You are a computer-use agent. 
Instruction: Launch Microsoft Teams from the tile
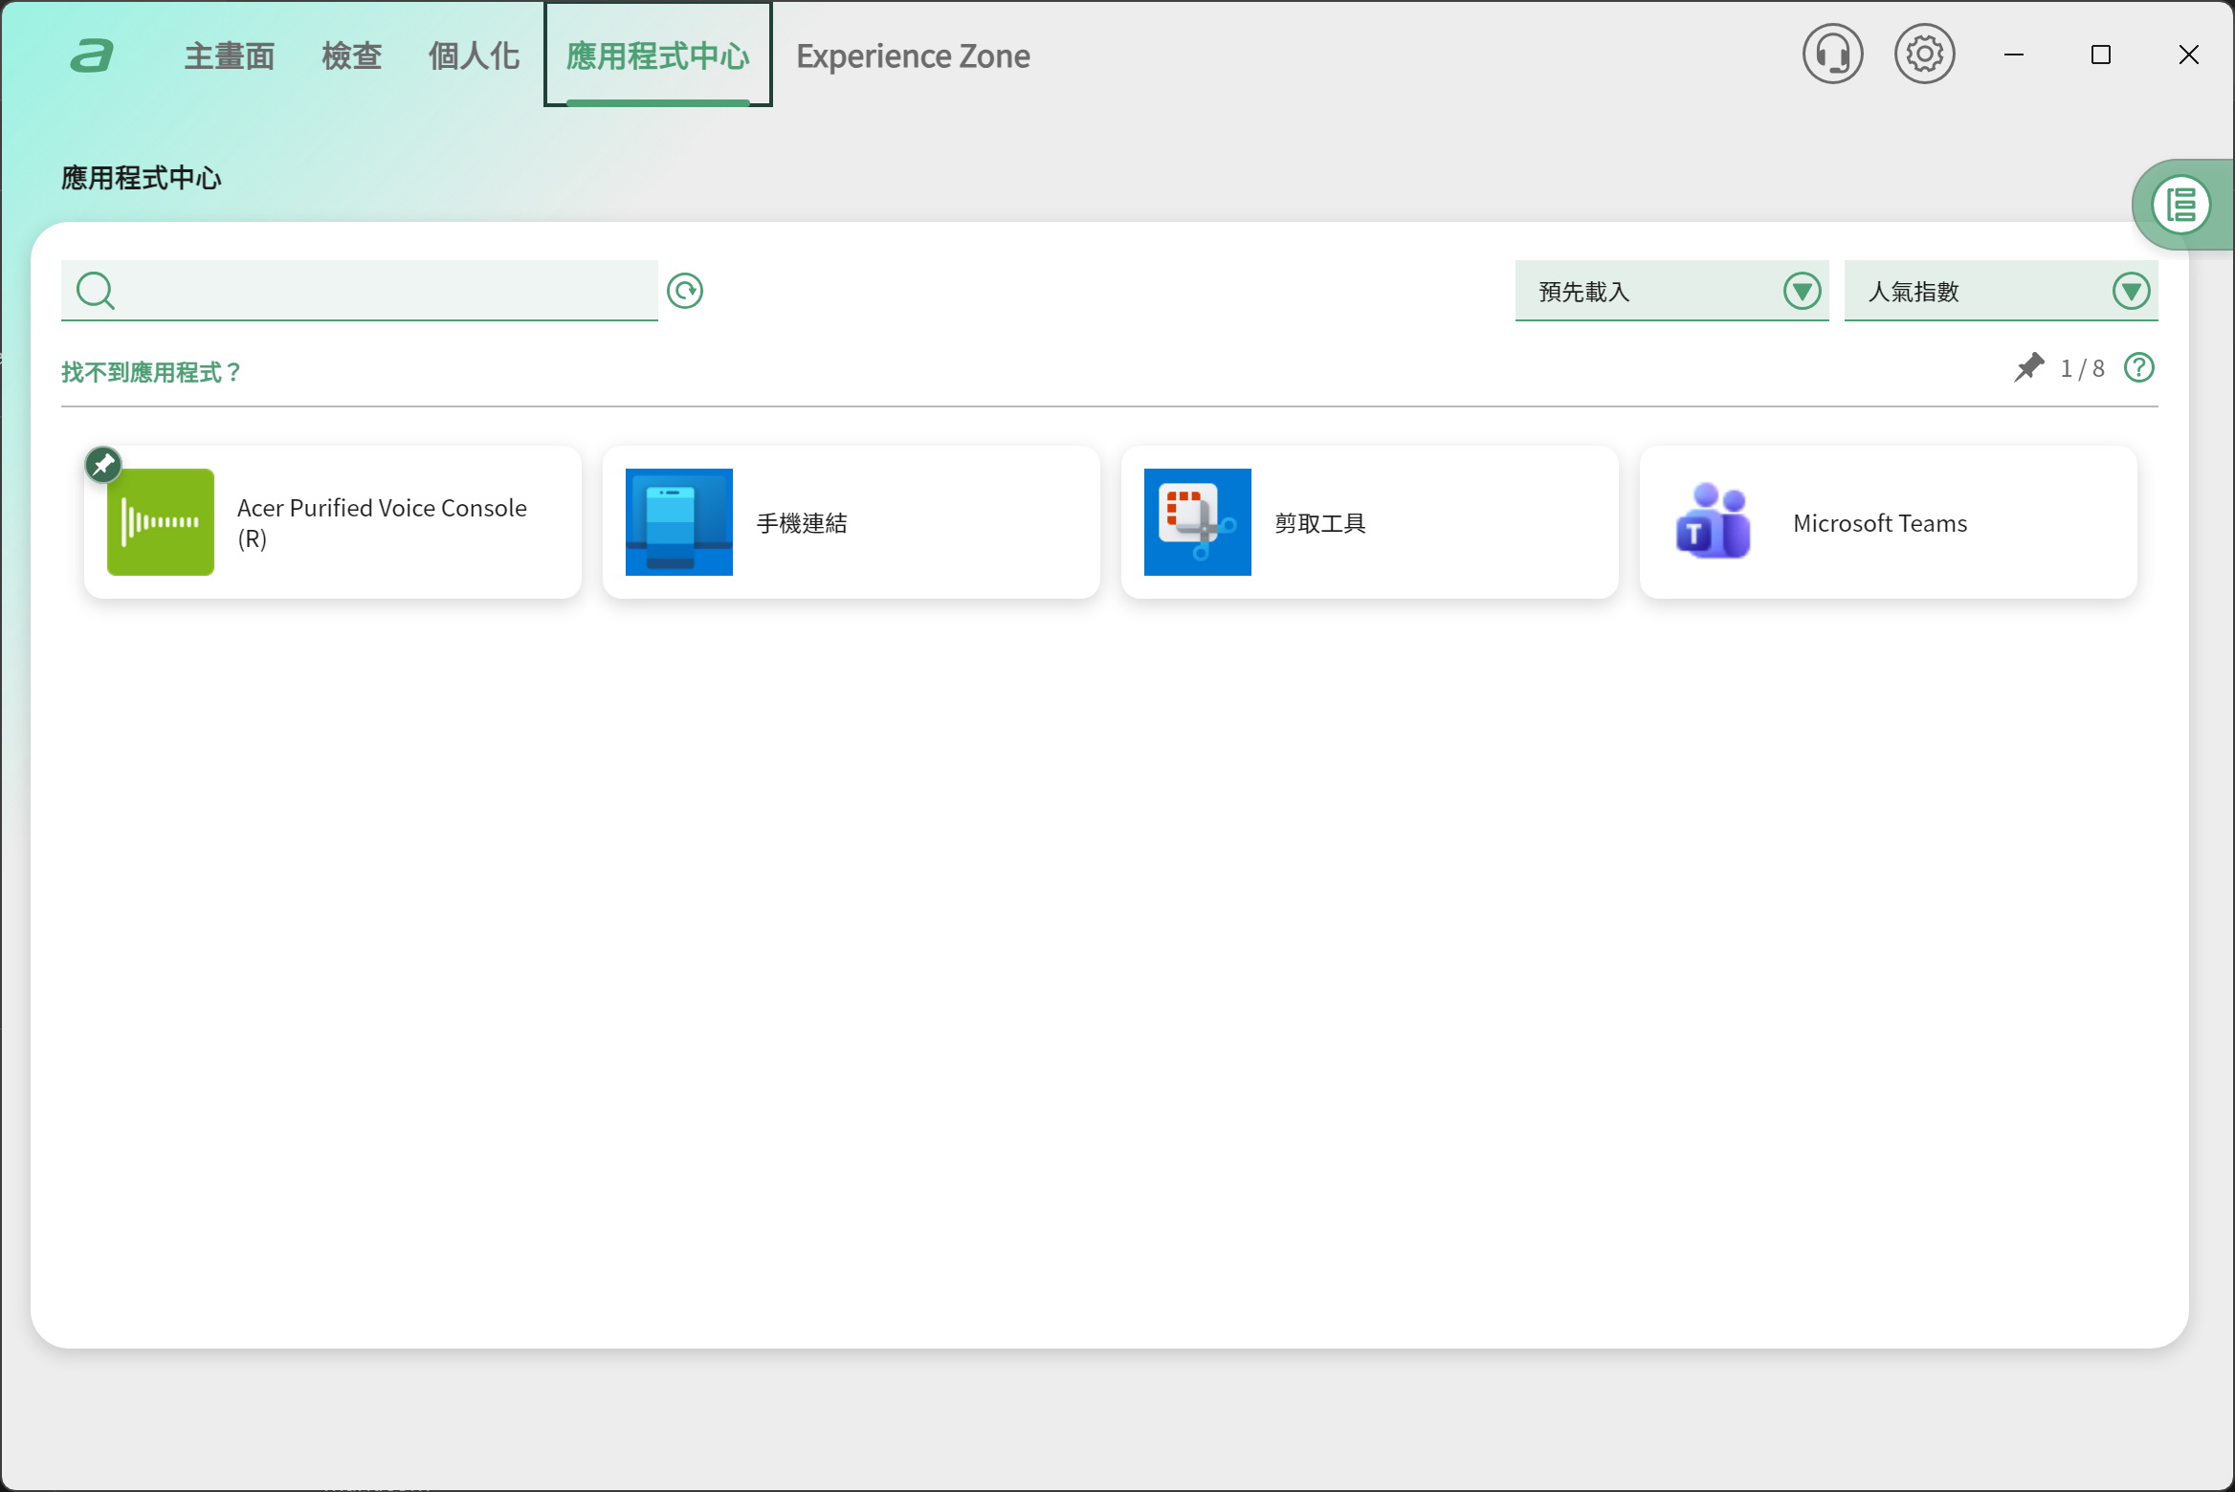[1888, 522]
